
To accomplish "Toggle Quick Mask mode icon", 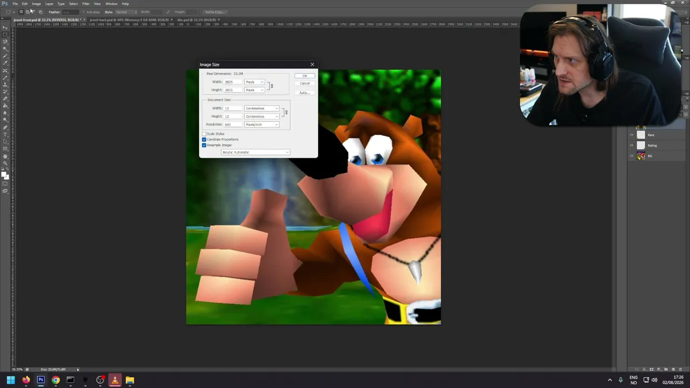I will (5, 184).
